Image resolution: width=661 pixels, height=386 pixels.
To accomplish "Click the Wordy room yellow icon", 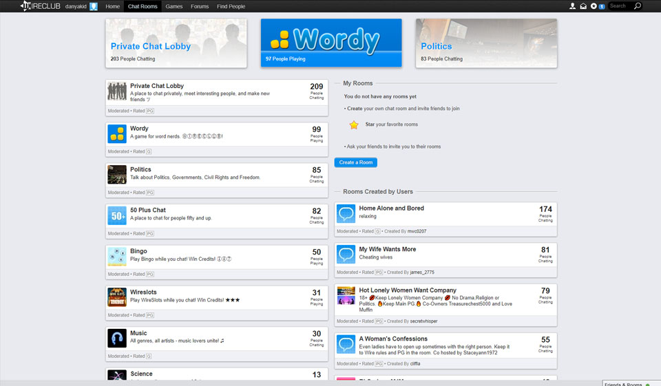I will pyautogui.click(x=117, y=133).
